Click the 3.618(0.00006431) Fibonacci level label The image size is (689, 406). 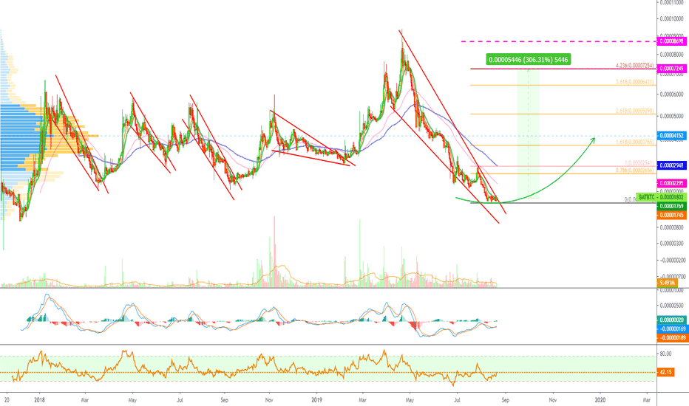pyautogui.click(x=634, y=82)
